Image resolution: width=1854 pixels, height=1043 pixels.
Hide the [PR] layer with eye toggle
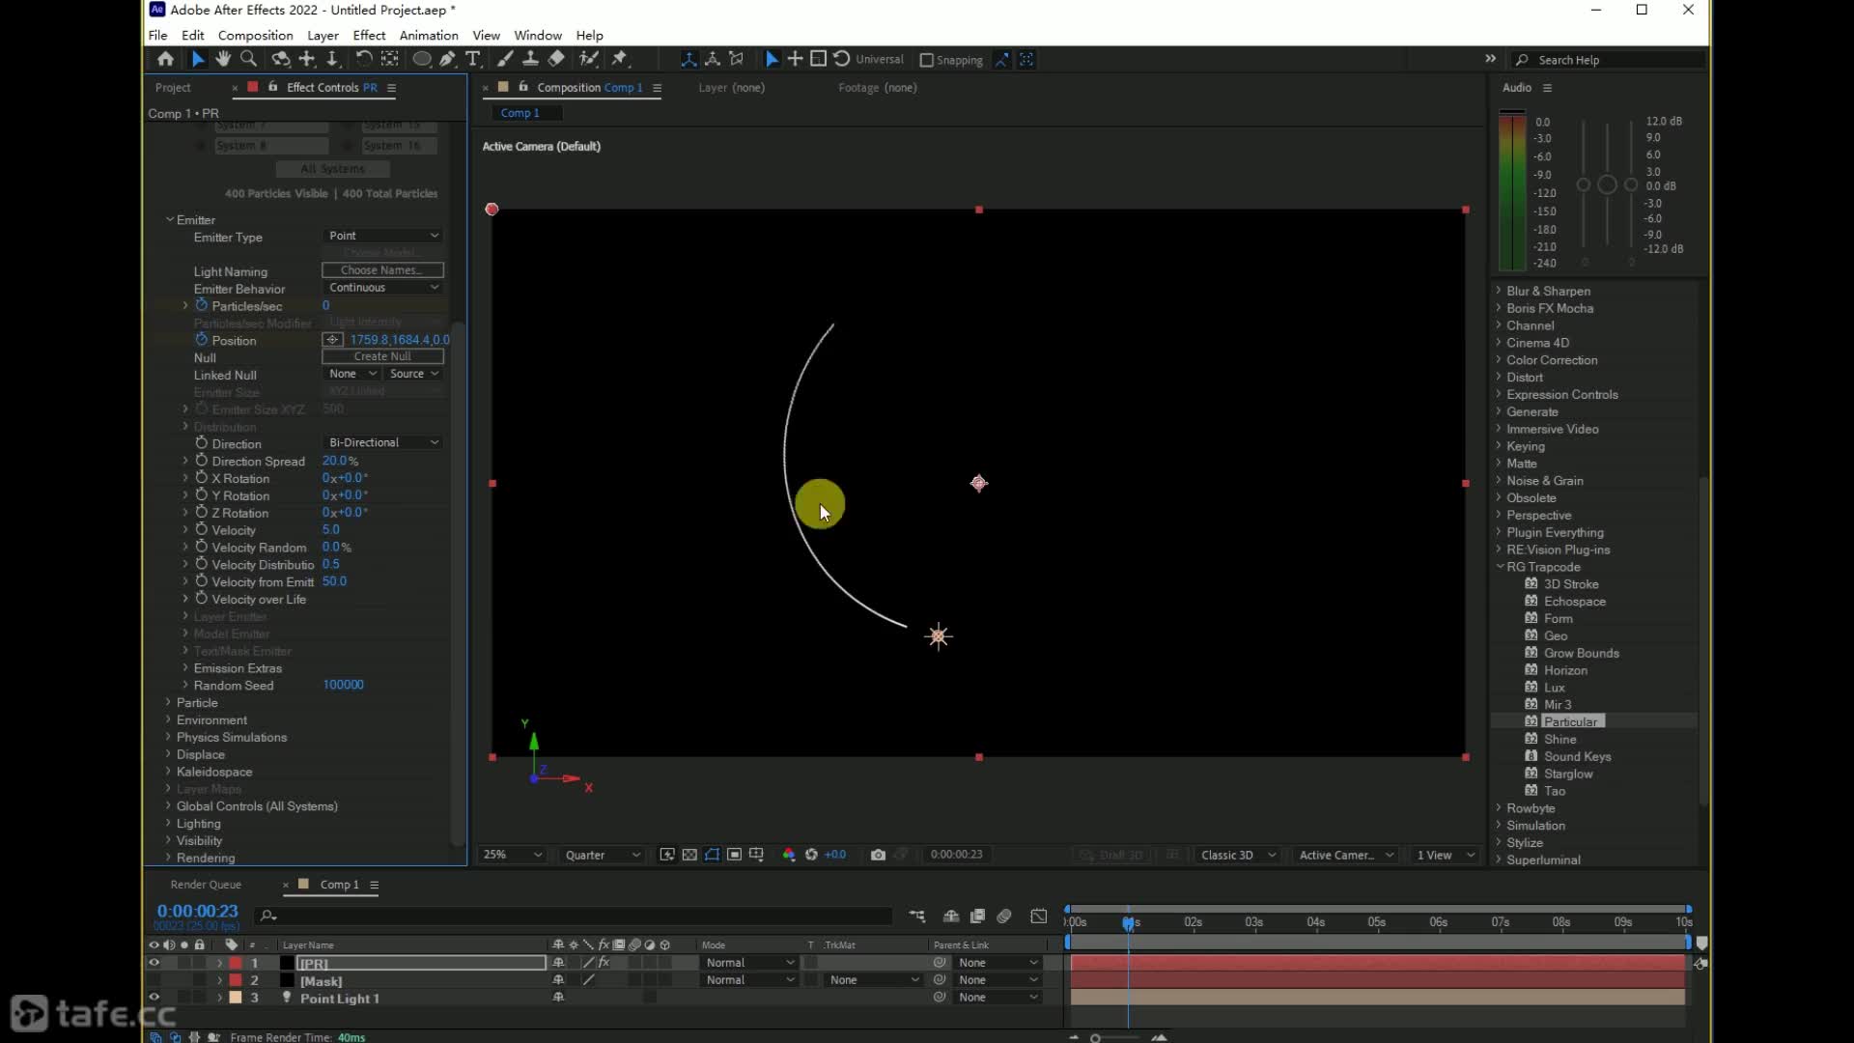tap(154, 963)
